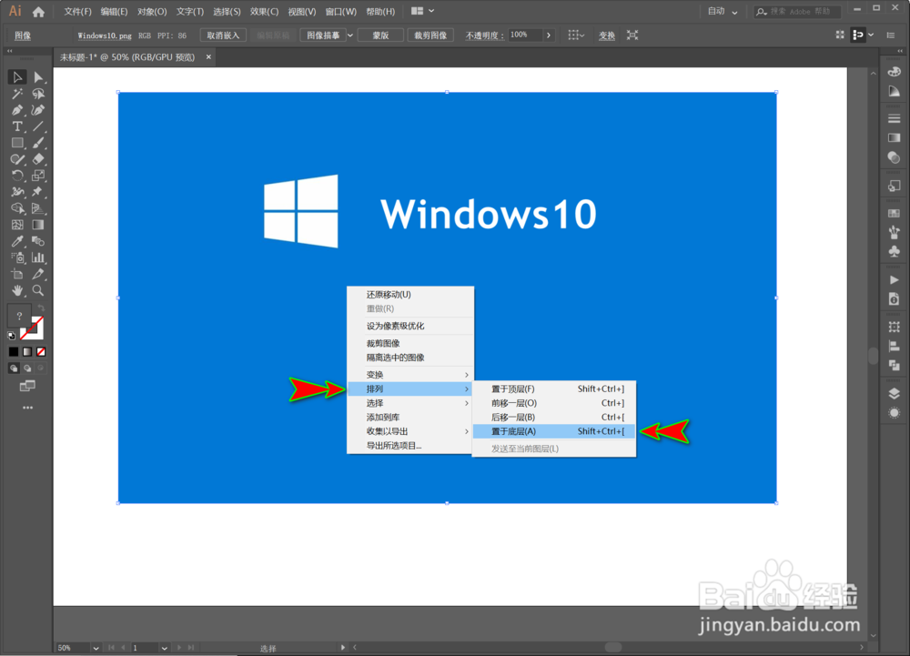Click the opacity value field
910x656 pixels.
(x=526, y=35)
